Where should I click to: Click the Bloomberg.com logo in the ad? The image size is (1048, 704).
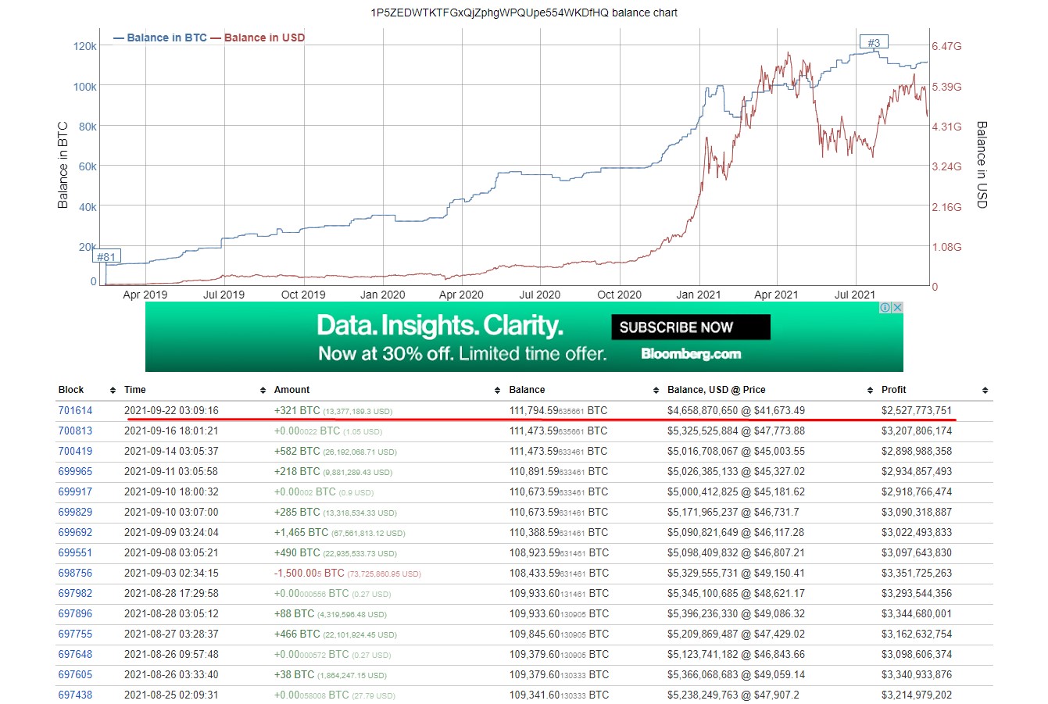coord(691,354)
